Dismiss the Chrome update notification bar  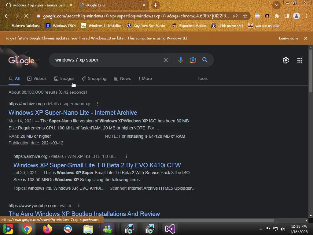tap(305, 38)
